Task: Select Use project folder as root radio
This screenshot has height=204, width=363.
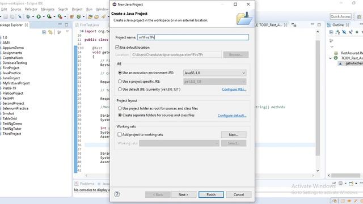Action: (120, 108)
